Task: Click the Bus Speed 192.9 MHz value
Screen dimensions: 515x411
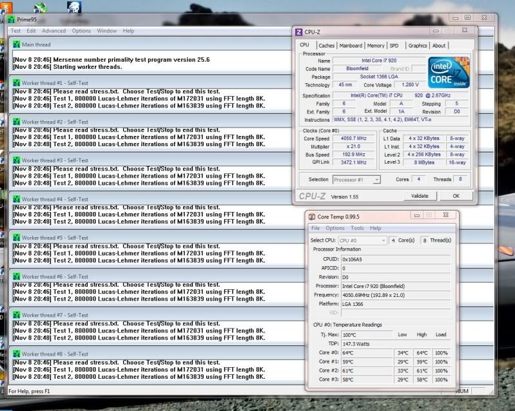Action: pyautogui.click(x=353, y=155)
